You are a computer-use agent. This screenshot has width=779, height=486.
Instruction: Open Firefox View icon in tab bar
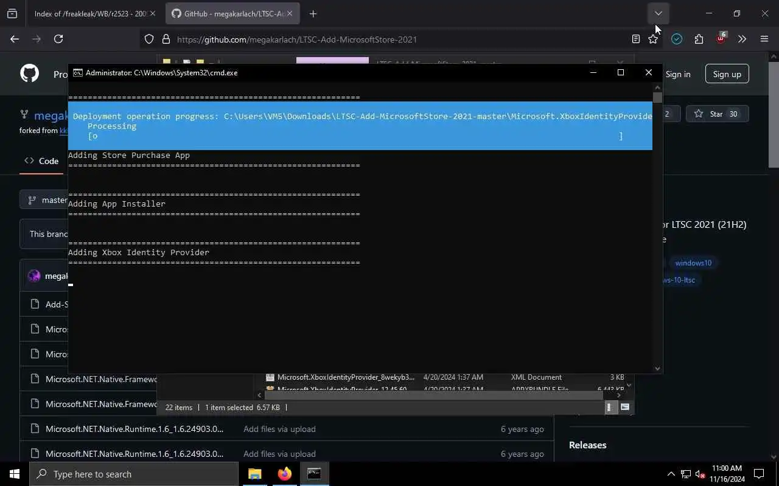12,13
